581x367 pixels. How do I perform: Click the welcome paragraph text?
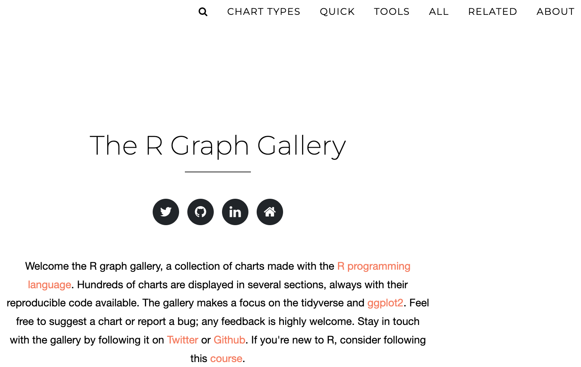click(x=218, y=312)
